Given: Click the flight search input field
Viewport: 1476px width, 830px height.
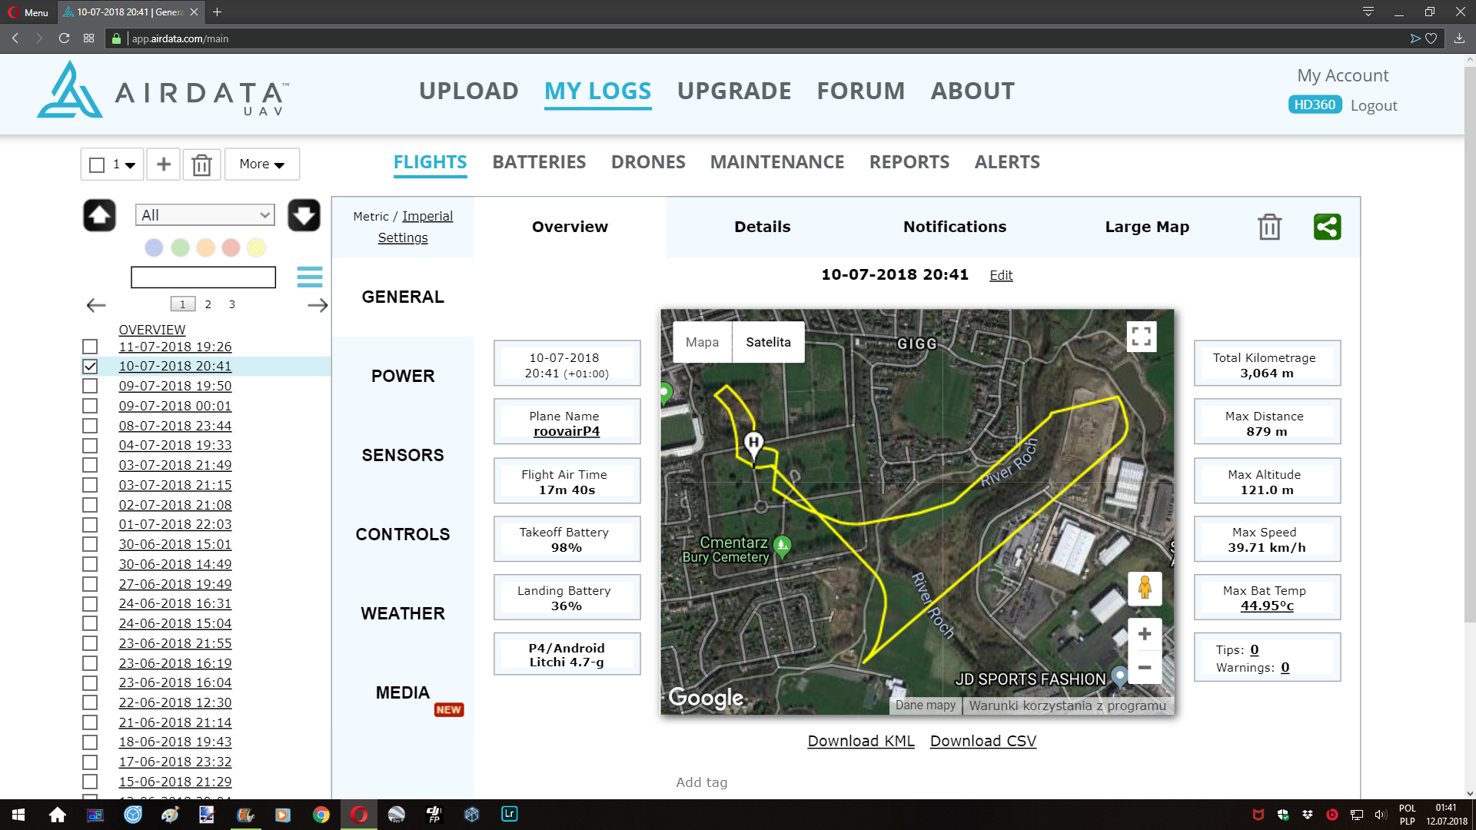Looking at the screenshot, I should point(203,277).
